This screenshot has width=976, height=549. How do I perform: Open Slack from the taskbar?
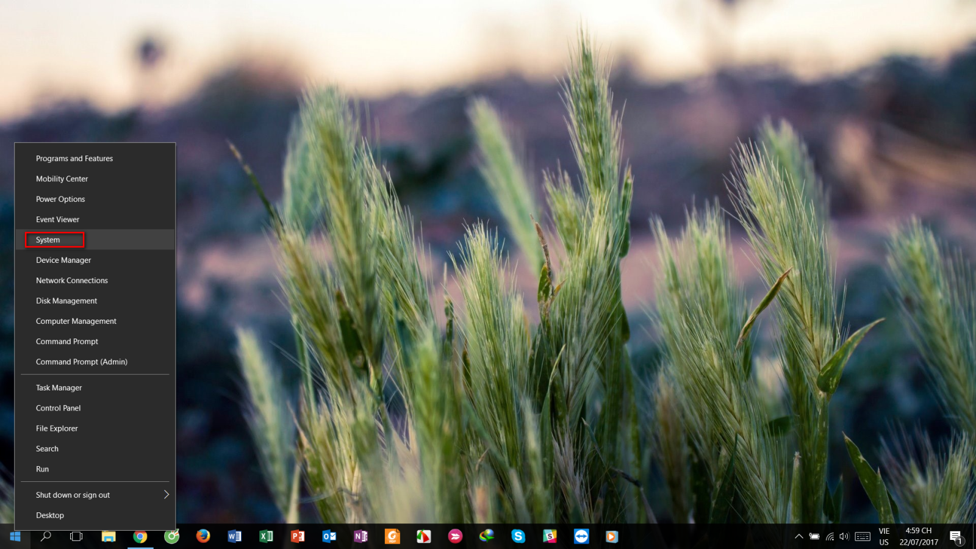(550, 537)
